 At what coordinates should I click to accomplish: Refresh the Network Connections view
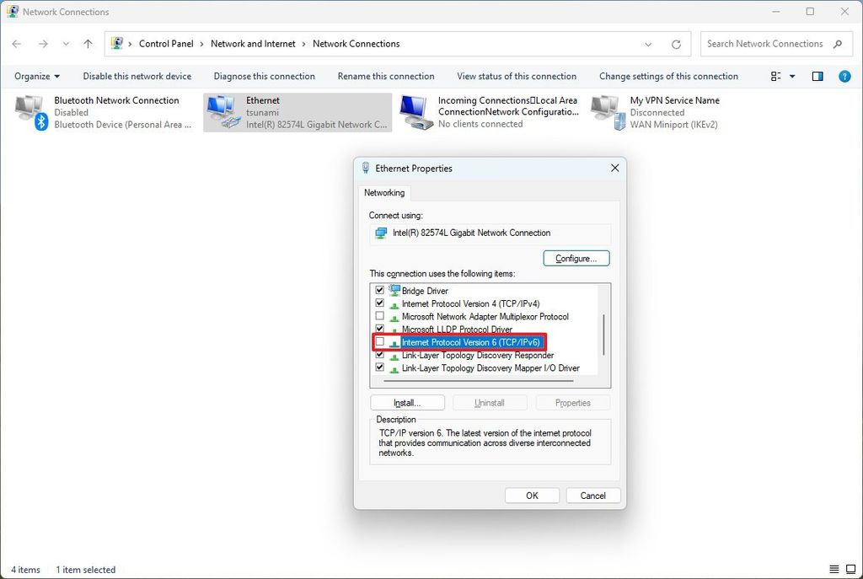click(677, 43)
